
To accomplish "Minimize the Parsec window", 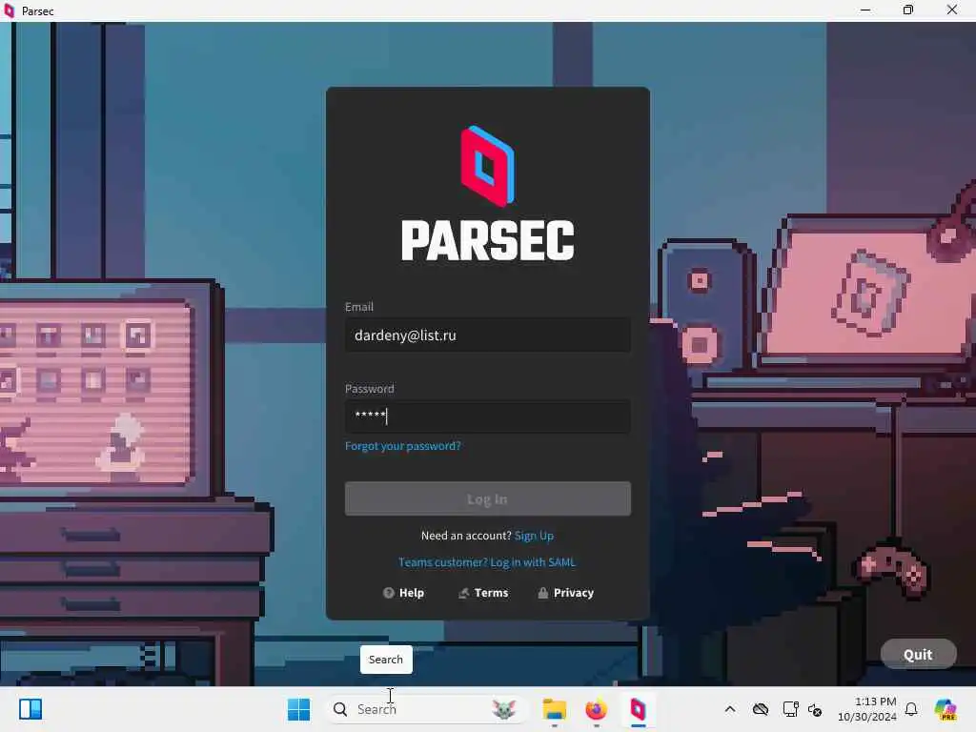I will click(x=865, y=10).
